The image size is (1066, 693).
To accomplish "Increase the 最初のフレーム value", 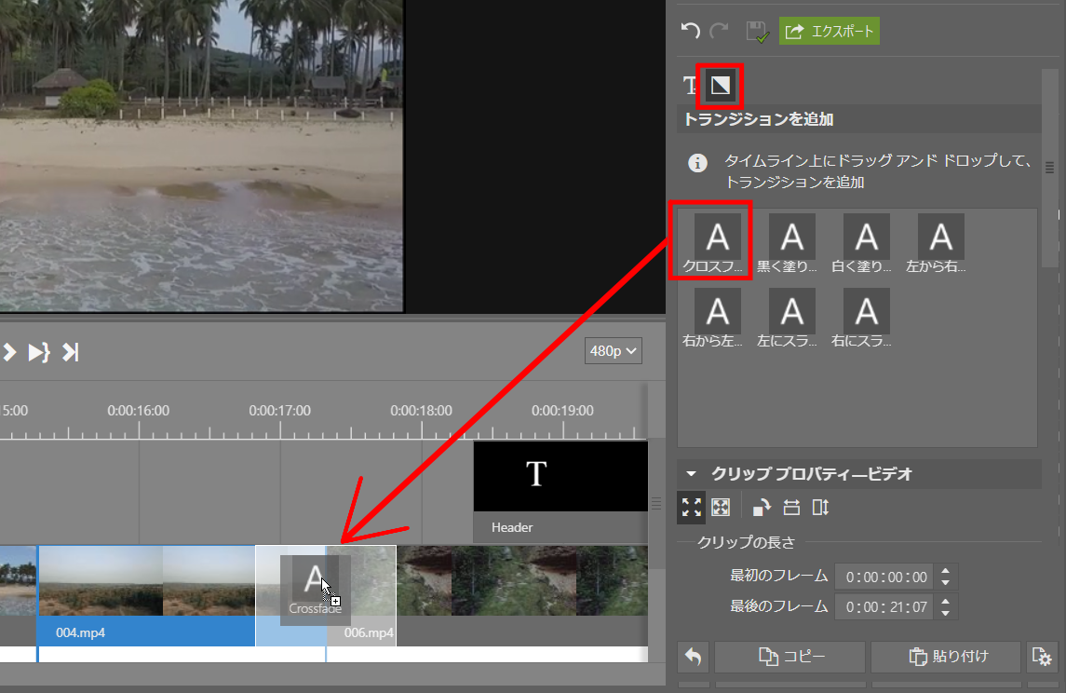I will coord(946,571).
